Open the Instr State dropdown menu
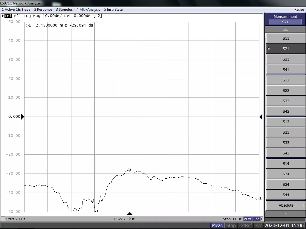Screen dimensions: 306x229 (113, 10)
